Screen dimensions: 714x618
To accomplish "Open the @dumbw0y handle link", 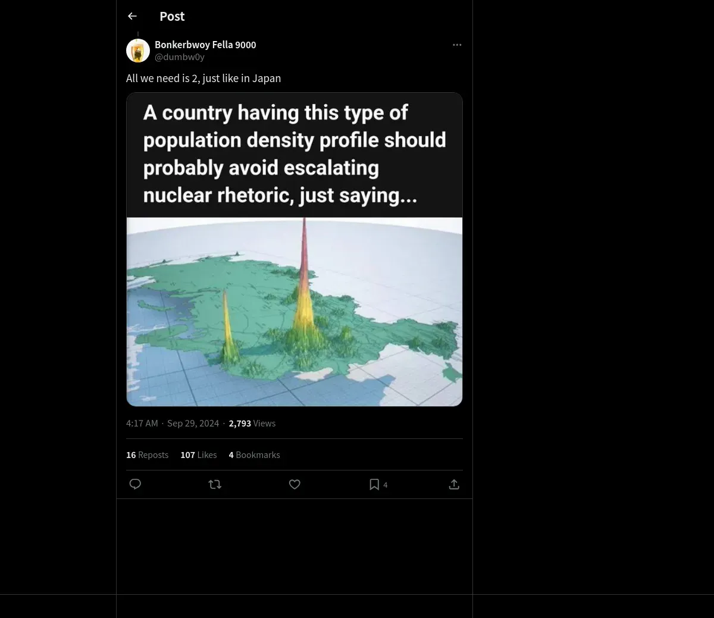I will [x=180, y=57].
